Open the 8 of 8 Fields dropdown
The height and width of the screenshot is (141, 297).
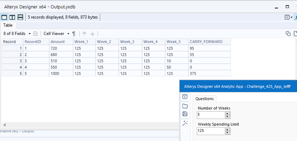[x=17, y=34]
